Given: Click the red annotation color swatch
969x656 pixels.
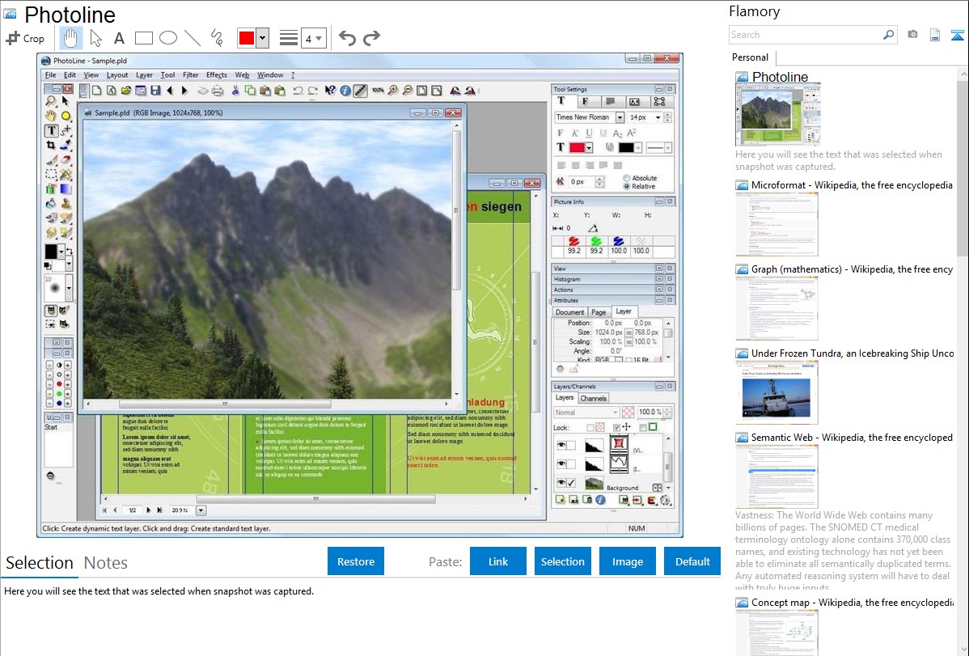Looking at the screenshot, I should (x=247, y=38).
